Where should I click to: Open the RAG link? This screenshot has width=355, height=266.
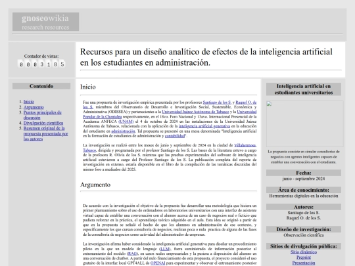click(x=132, y=254)
